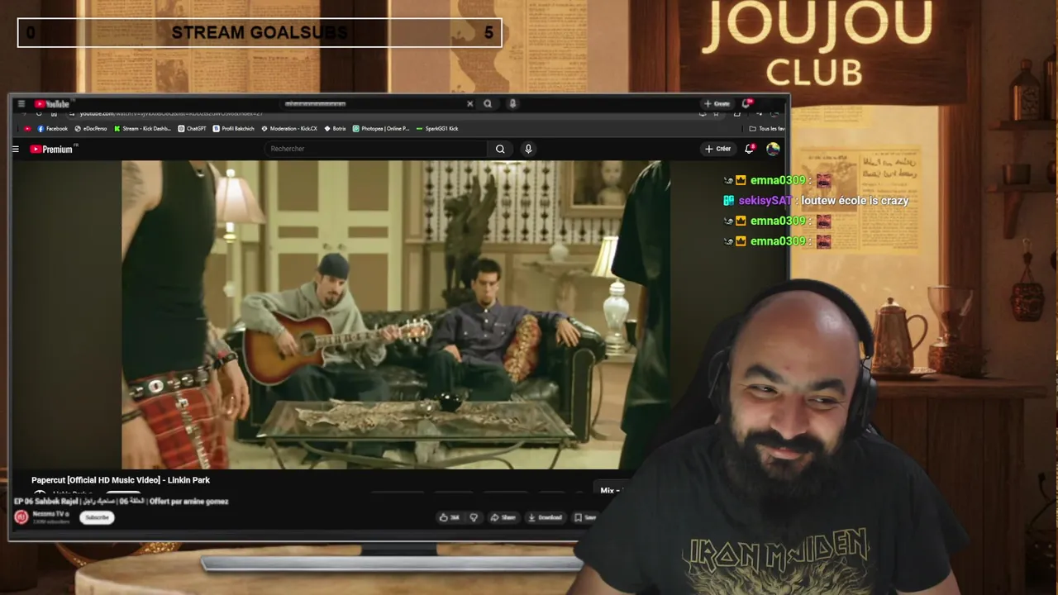Viewport: 1058px width, 595px height.
Task: Open the Créer upload menu
Action: [x=717, y=149]
